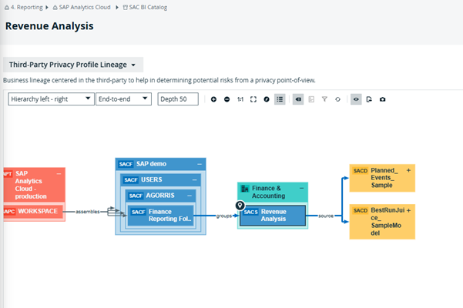The image size is (463, 308).
Task: Collapse the AGORRIS folder node
Action: (x=190, y=196)
